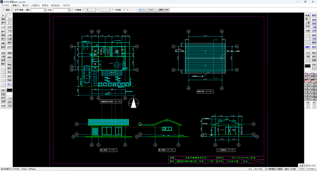Choose the 移動 (move) tool
Screen dimensions: 317x171
pos(9,80)
